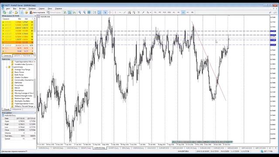Select Williams' Percent Range indicator
This screenshot has height=157, width=279.
[24, 106]
